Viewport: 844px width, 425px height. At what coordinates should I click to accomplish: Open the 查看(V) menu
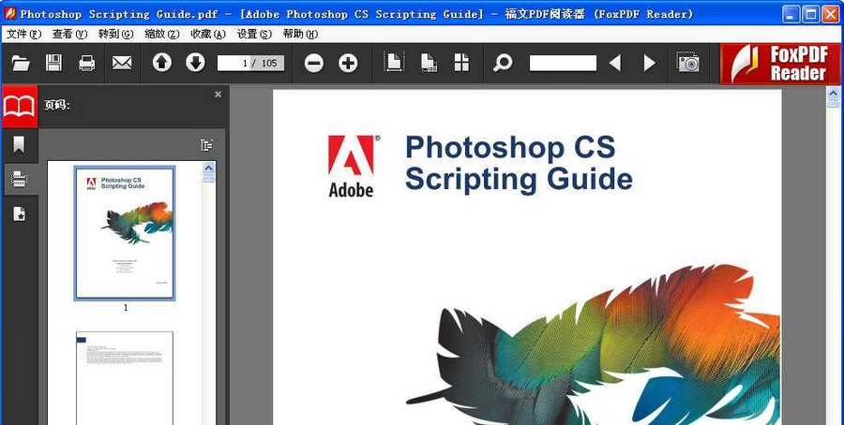click(x=69, y=35)
